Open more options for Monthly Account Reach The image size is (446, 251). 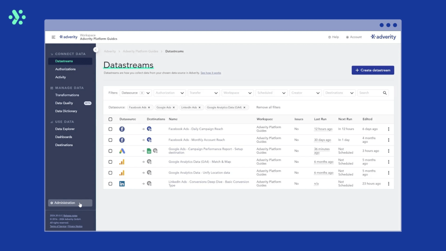tap(388, 140)
